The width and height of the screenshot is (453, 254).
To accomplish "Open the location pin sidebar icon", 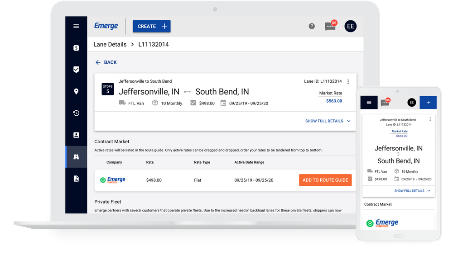I will tap(76, 91).
